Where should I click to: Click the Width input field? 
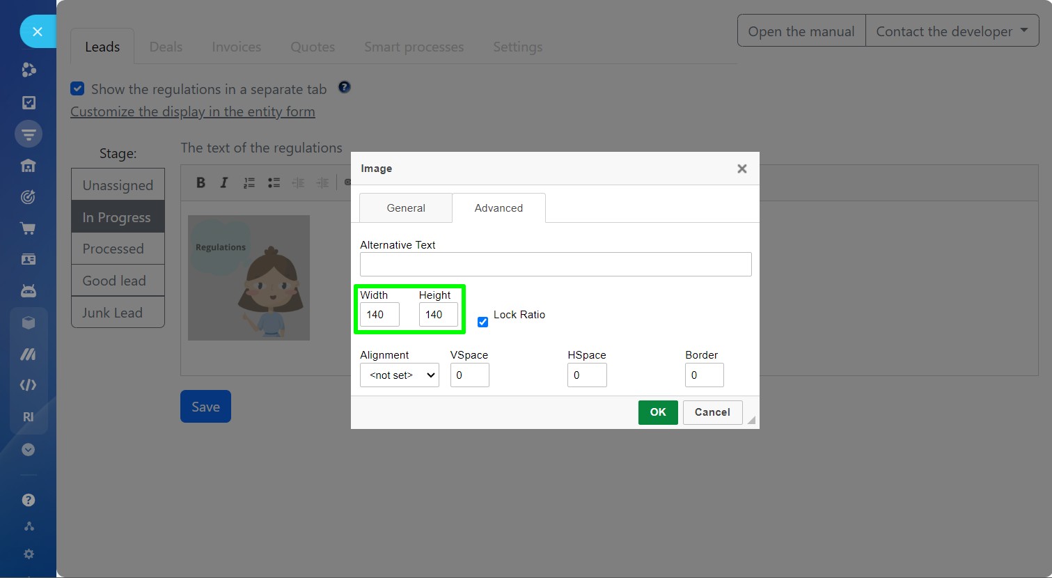pyautogui.click(x=379, y=315)
